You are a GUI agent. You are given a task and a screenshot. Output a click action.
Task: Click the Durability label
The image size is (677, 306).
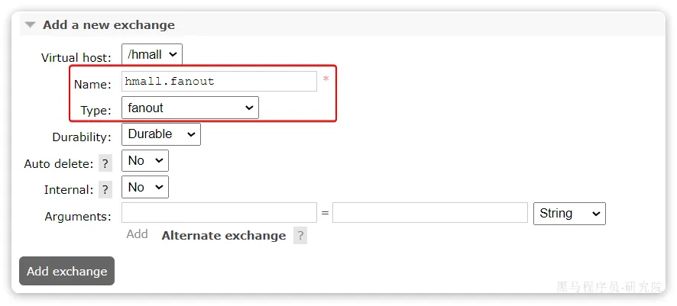point(82,137)
